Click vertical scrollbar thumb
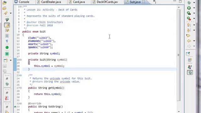The width and height of the screenshot is (201, 113). pos(179,55)
